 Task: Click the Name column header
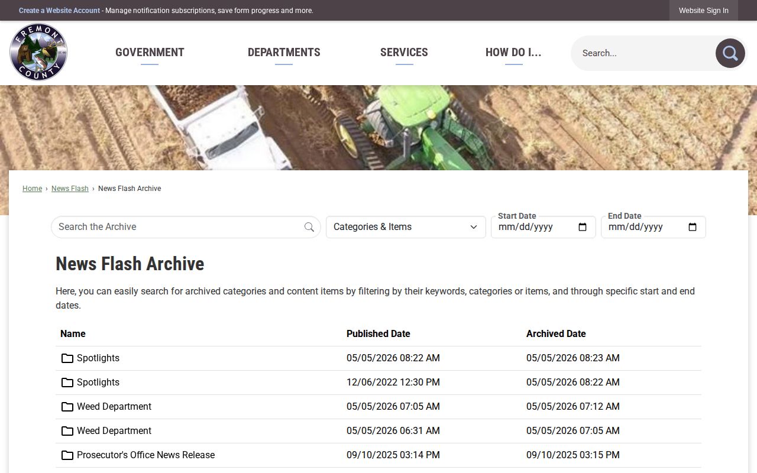(73, 334)
